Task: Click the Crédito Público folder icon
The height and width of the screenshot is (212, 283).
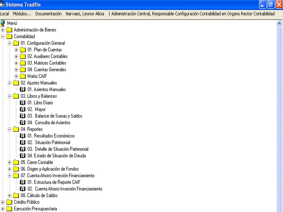Action: 9,202
